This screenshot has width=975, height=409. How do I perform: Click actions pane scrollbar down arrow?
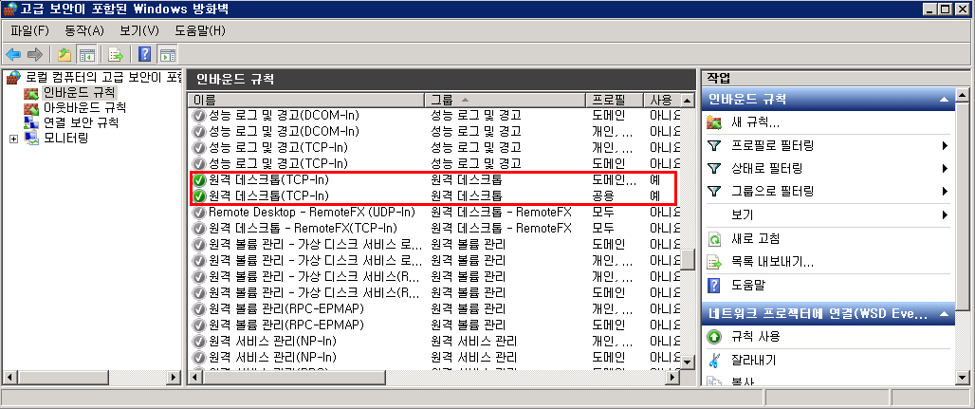(x=962, y=378)
